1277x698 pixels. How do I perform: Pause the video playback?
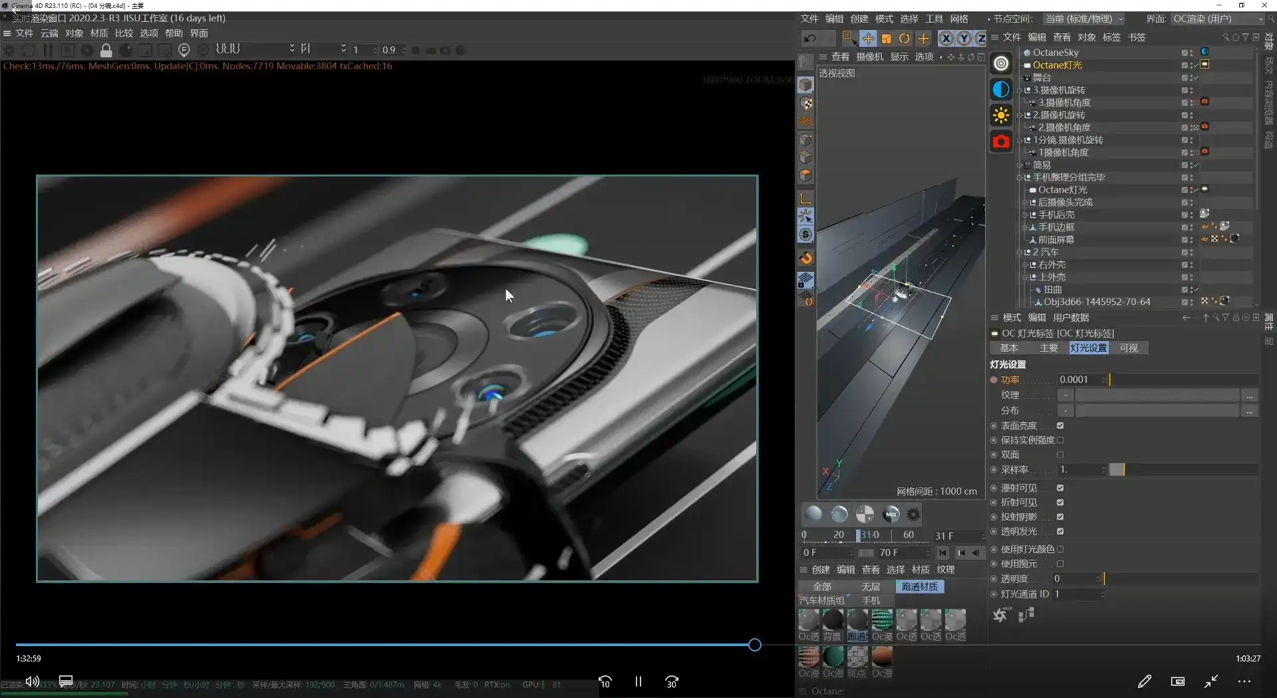(638, 681)
